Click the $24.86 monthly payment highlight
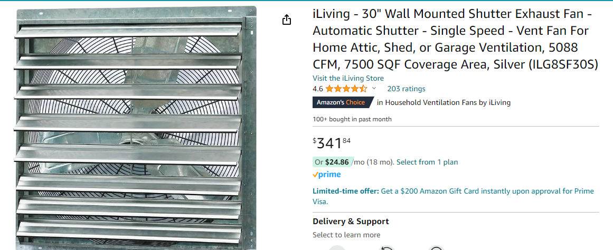 336,162
